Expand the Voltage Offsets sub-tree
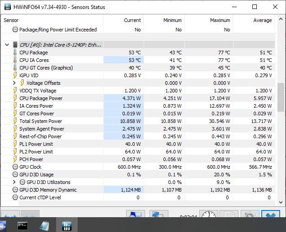 point(14,83)
